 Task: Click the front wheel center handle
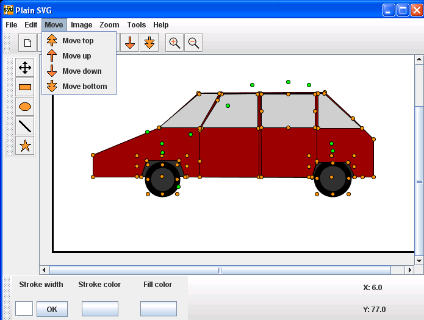162,177
